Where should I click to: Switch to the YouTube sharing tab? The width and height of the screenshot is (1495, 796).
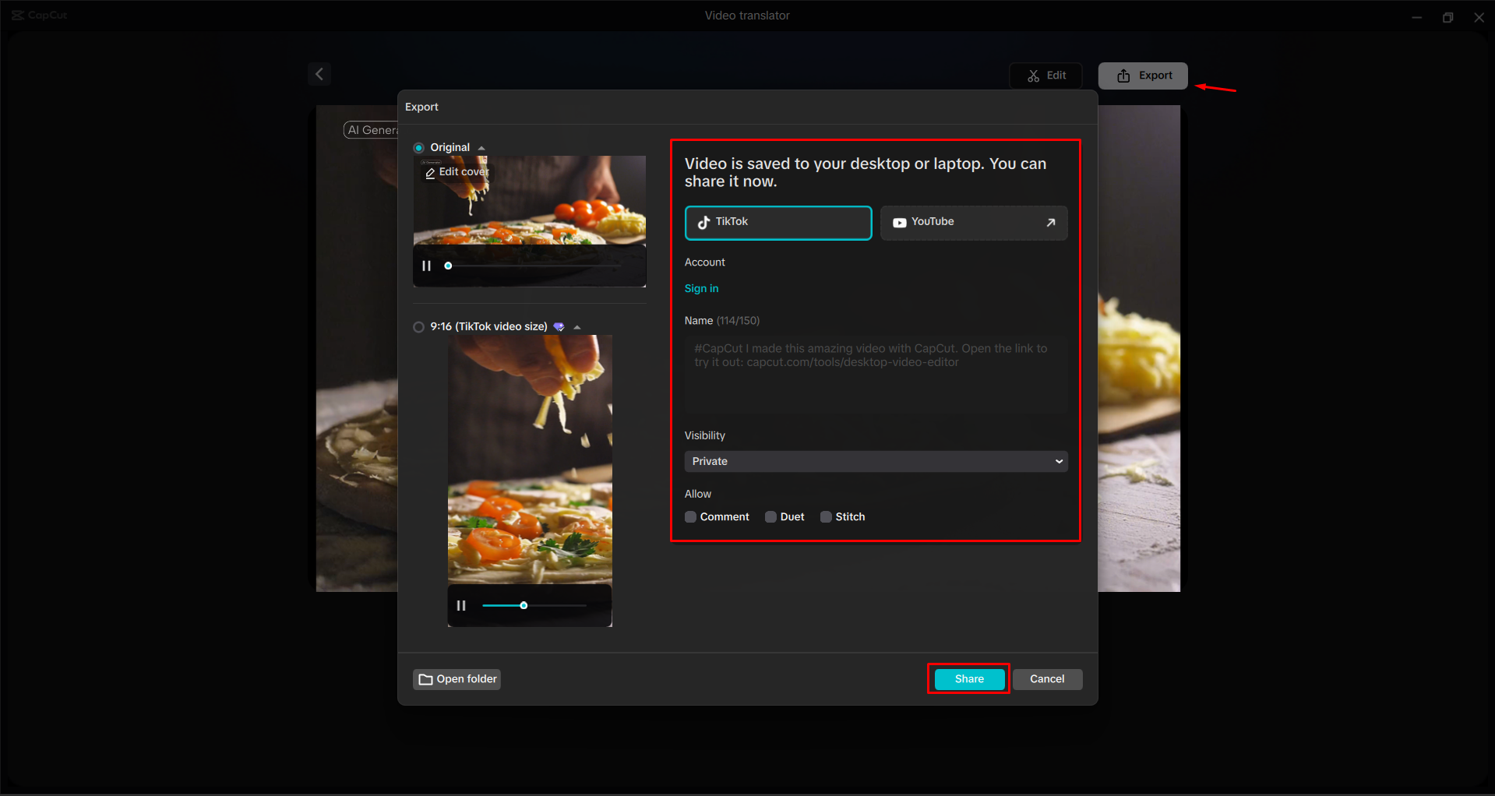coord(973,223)
